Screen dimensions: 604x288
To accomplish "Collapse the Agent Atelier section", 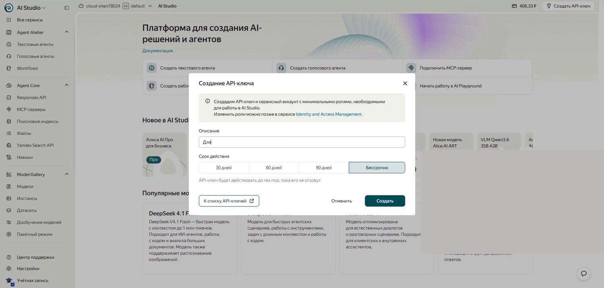I will (67, 32).
